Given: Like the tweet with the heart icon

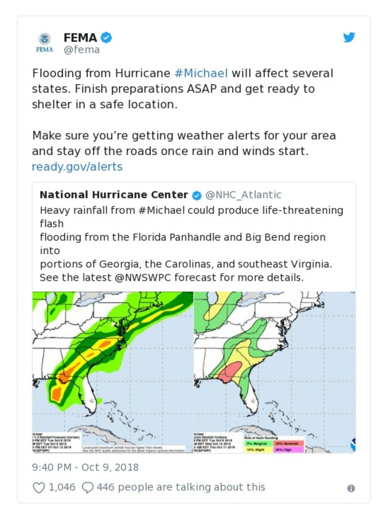Looking at the screenshot, I should point(39,487).
